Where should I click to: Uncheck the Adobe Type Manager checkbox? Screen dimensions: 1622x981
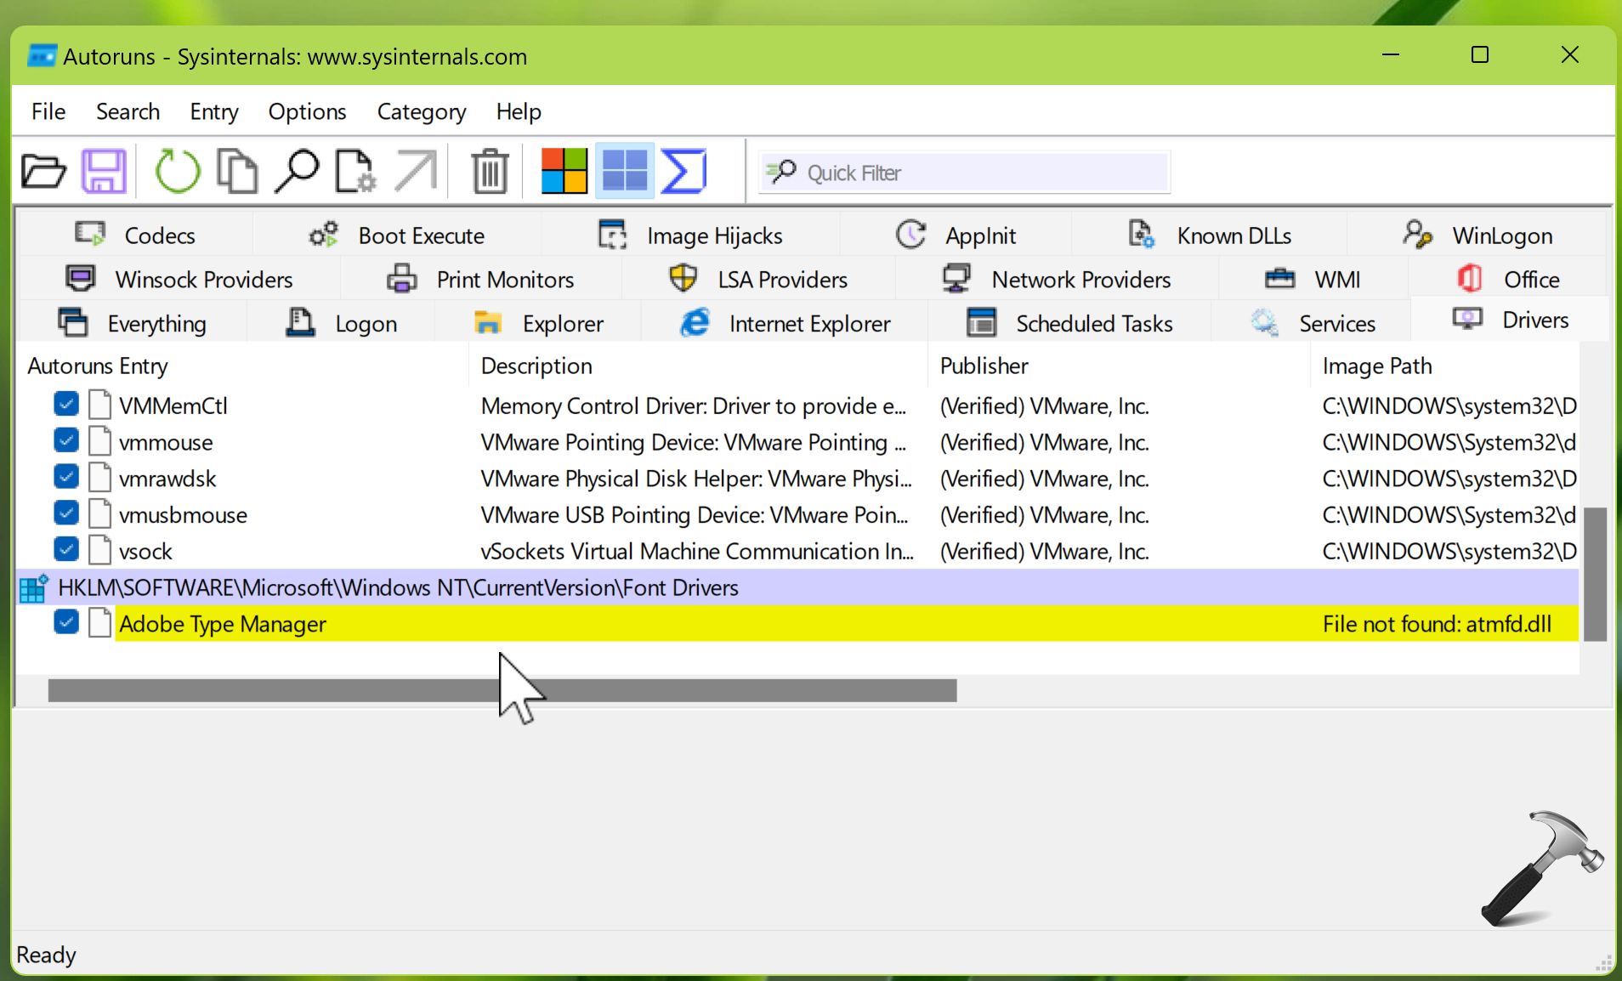(x=66, y=622)
